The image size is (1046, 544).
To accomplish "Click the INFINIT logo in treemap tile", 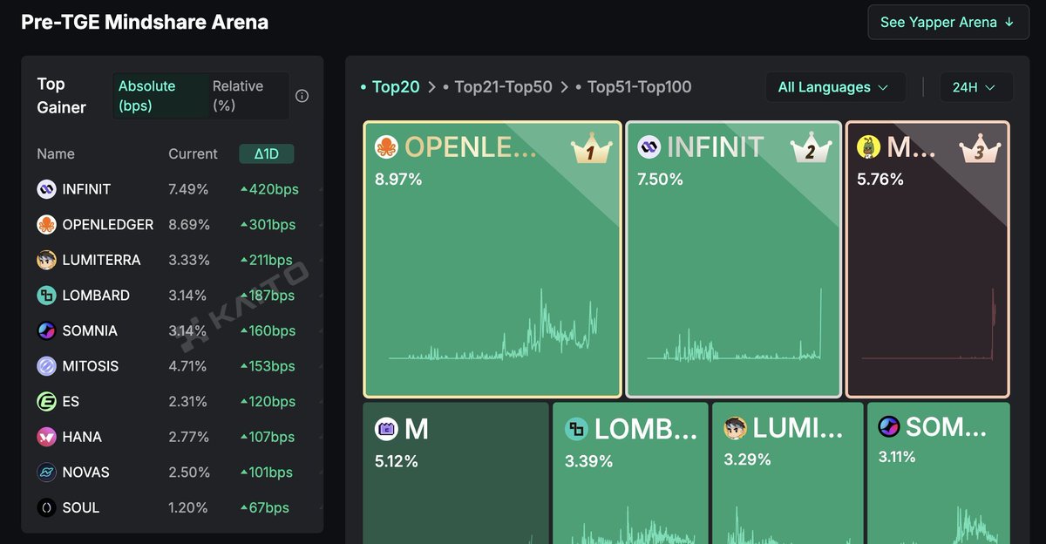I will pos(649,147).
